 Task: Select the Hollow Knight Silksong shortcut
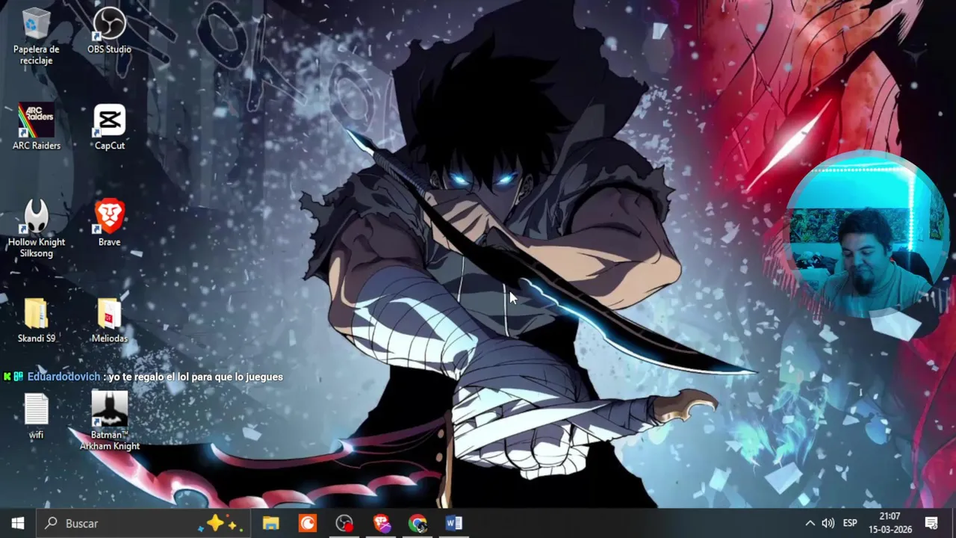[x=36, y=229]
